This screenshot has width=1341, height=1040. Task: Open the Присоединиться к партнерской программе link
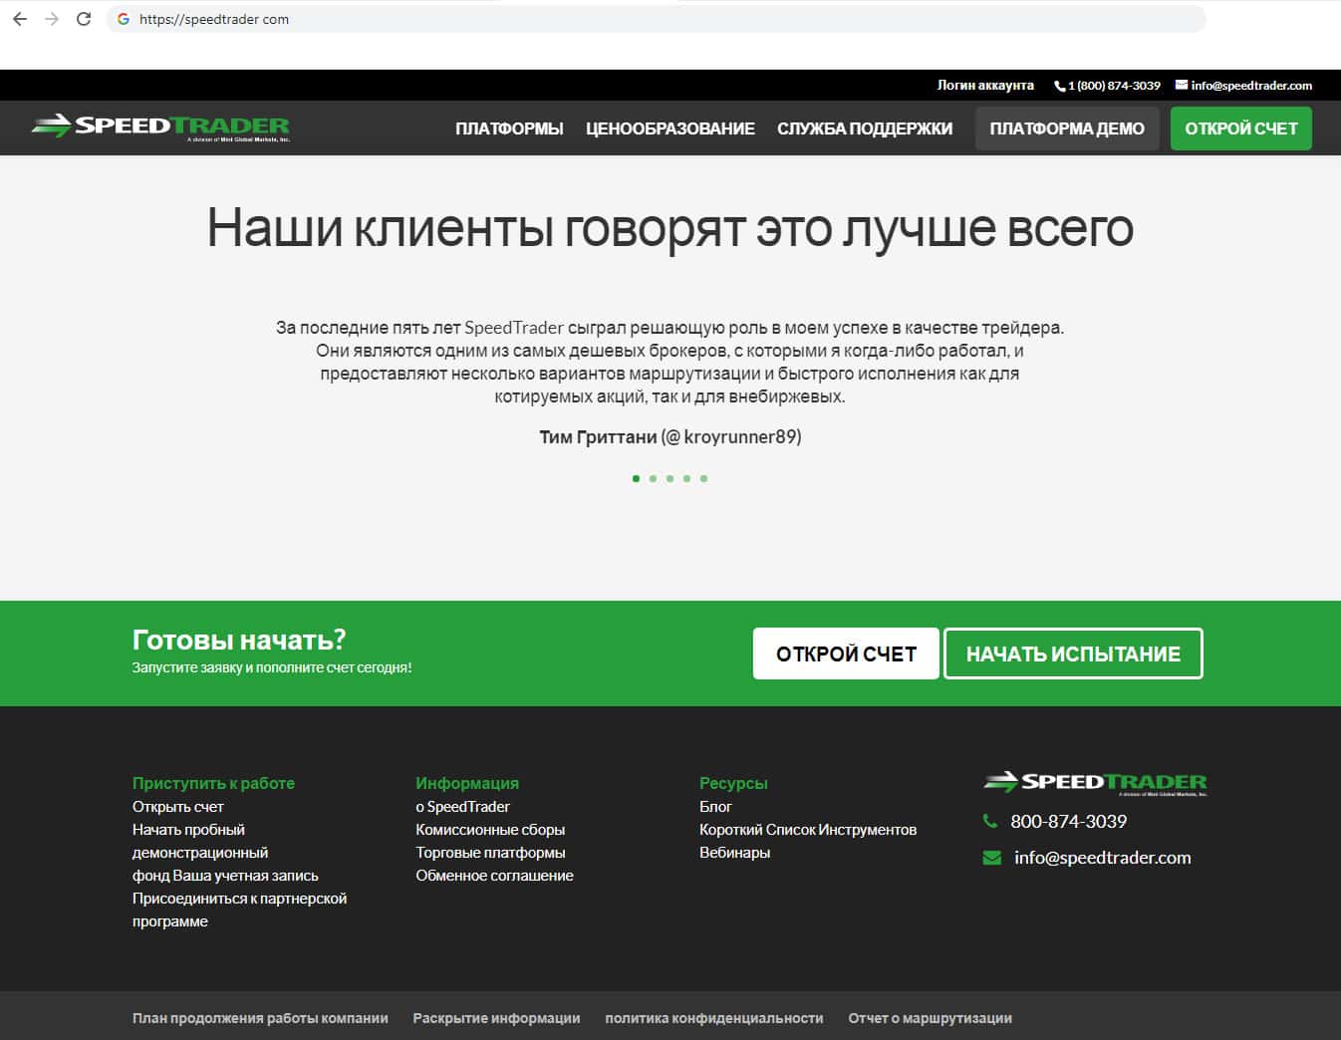(x=239, y=910)
